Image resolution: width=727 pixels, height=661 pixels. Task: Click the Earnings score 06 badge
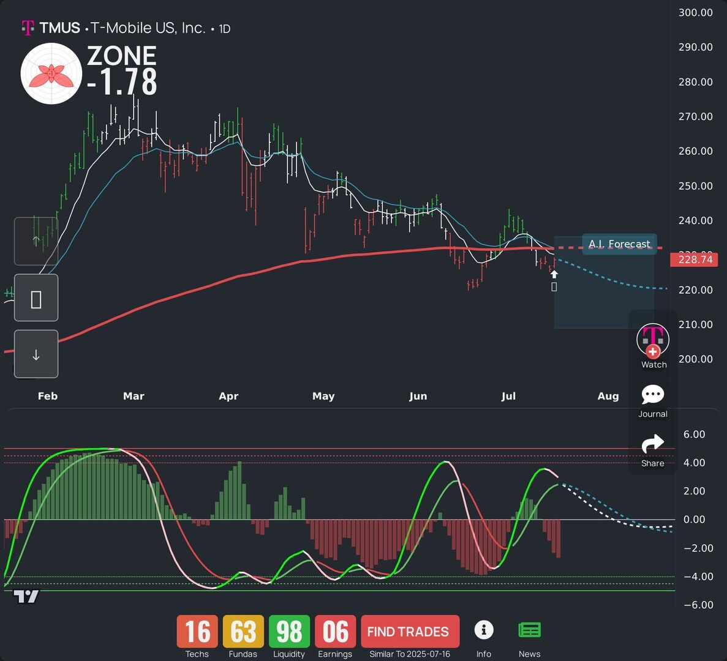point(335,632)
